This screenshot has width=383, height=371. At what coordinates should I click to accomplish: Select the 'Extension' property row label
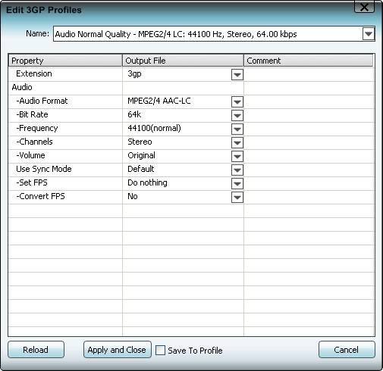point(34,73)
